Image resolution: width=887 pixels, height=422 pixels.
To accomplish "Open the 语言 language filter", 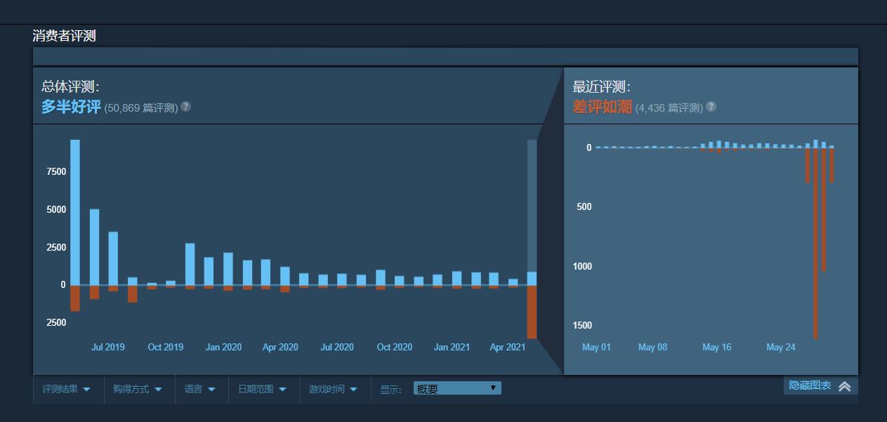I will point(199,389).
